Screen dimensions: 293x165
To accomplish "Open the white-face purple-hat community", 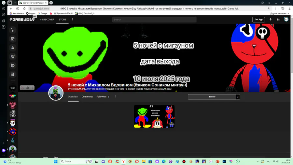I will 13,123.
